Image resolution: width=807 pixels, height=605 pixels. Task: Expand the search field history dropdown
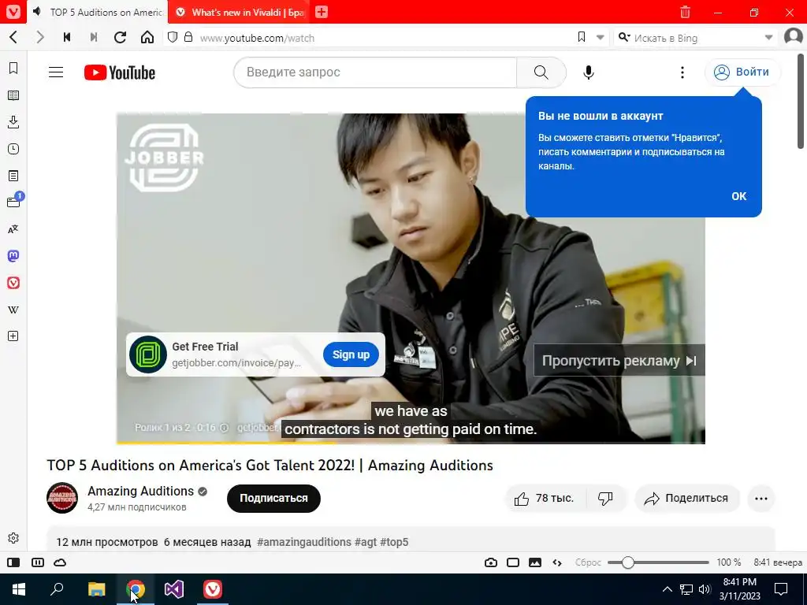[769, 38]
